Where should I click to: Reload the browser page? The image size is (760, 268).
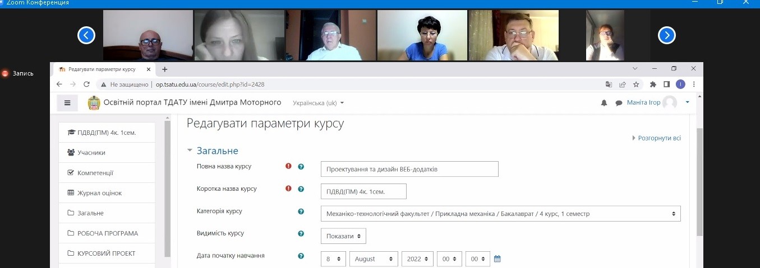pos(86,84)
